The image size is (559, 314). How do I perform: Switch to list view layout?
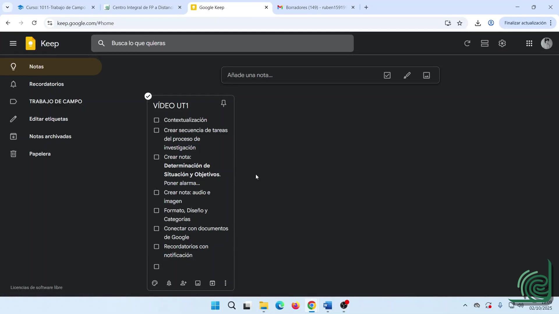[x=484, y=44]
